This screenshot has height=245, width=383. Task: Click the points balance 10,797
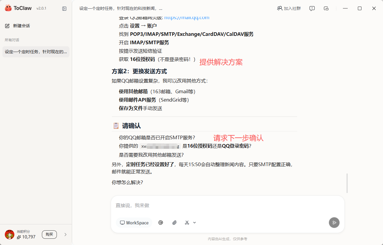click(26, 237)
